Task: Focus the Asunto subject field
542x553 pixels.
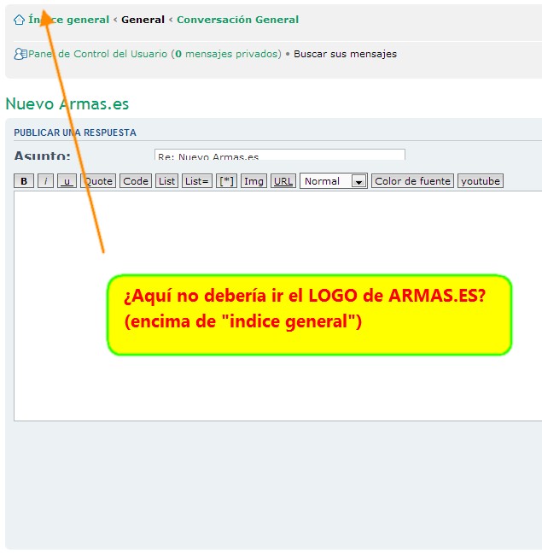Action: [279, 156]
